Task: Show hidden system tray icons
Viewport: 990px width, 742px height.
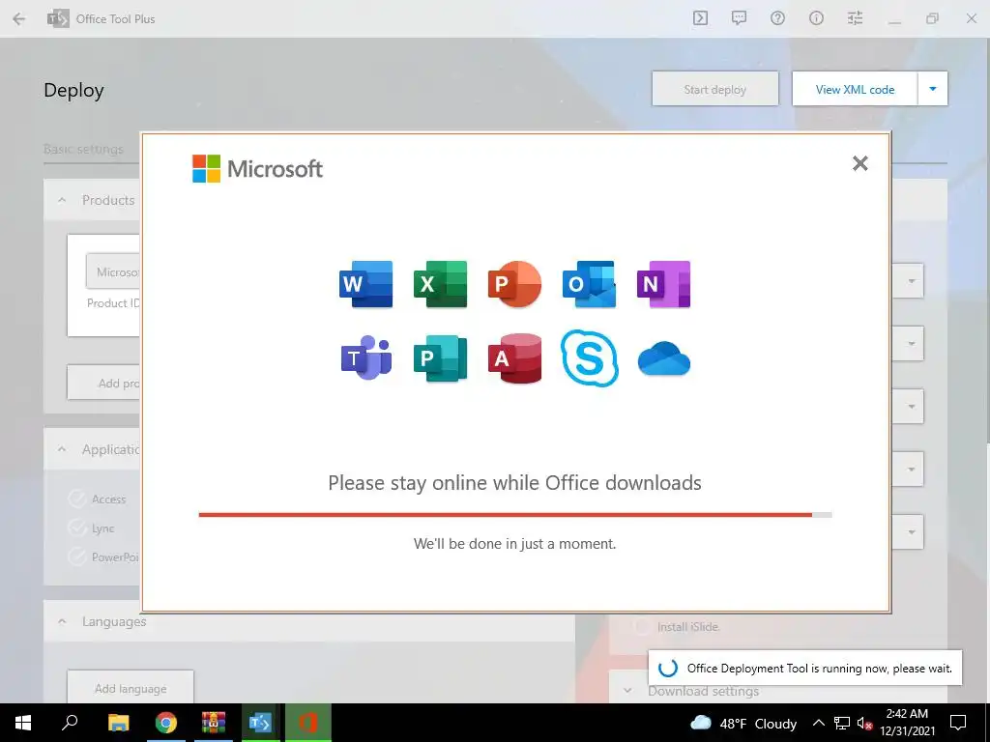Action: pos(818,723)
